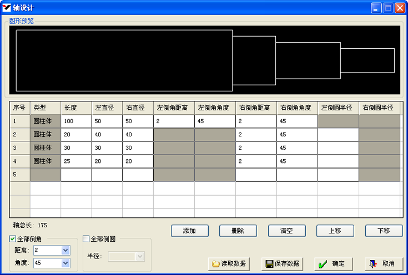This screenshot has height=275, width=408.
Task: Click the 清空 button
Action: coord(287,231)
